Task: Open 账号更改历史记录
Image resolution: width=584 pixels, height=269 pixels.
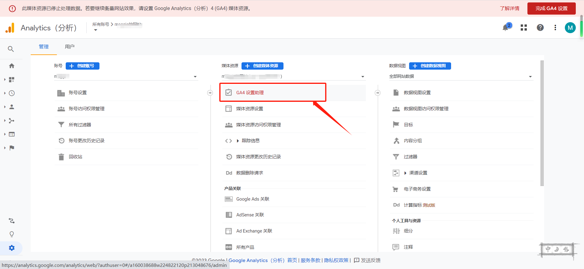Action: (127, 141)
